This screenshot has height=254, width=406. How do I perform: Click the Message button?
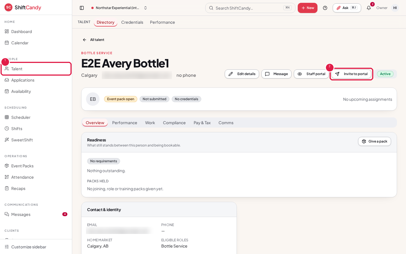pos(276,74)
